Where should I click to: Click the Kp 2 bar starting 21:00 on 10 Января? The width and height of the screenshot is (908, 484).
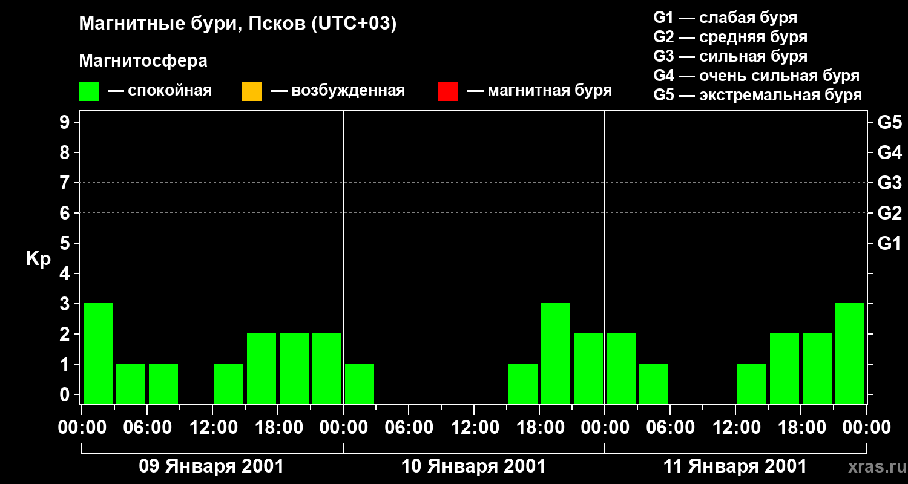tap(588, 368)
